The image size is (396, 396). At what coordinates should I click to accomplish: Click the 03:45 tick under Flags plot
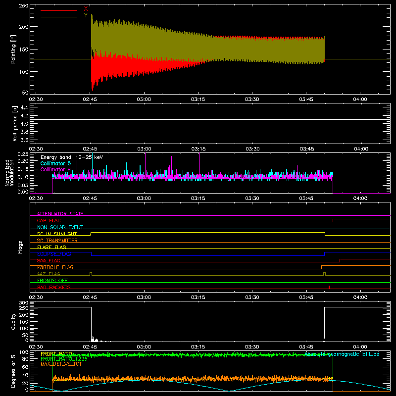[306, 297]
